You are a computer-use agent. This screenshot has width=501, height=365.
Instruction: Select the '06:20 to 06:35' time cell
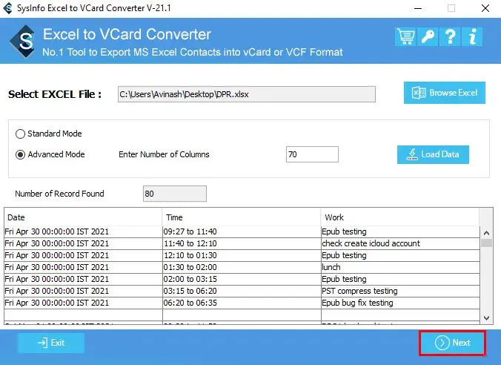point(242,303)
